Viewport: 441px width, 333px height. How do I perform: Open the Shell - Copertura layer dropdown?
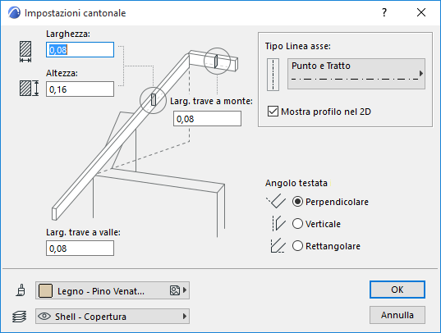[113, 316]
